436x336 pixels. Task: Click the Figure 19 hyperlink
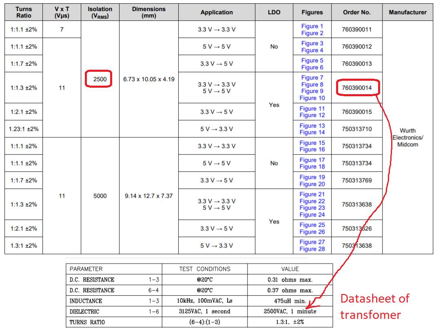(x=312, y=177)
